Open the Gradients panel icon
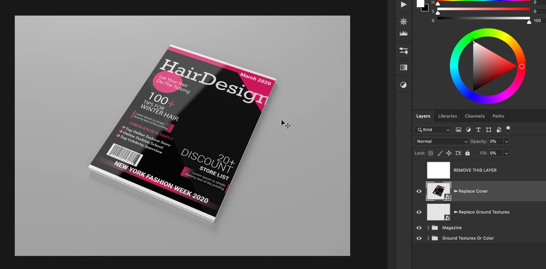The width and height of the screenshot is (546, 269). (x=403, y=67)
